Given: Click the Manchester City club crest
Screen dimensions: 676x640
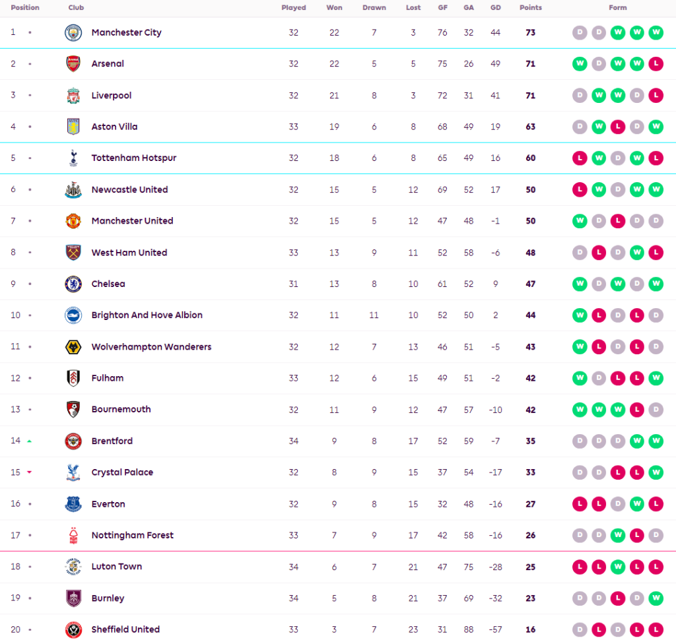Looking at the screenshot, I should (73, 32).
